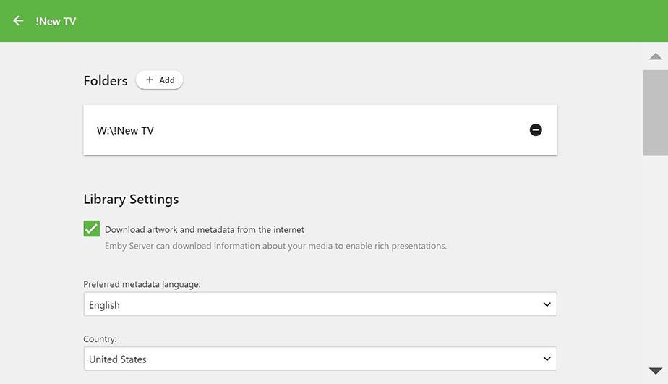Open the Preferred metadata language dropdown
Image resolution: width=668 pixels, height=384 pixels.
tap(320, 305)
